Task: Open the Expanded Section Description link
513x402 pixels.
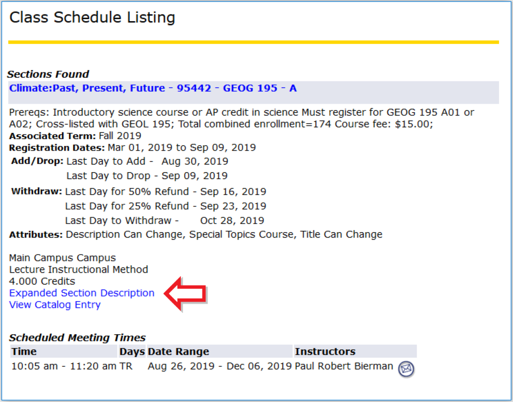Action: point(82,293)
